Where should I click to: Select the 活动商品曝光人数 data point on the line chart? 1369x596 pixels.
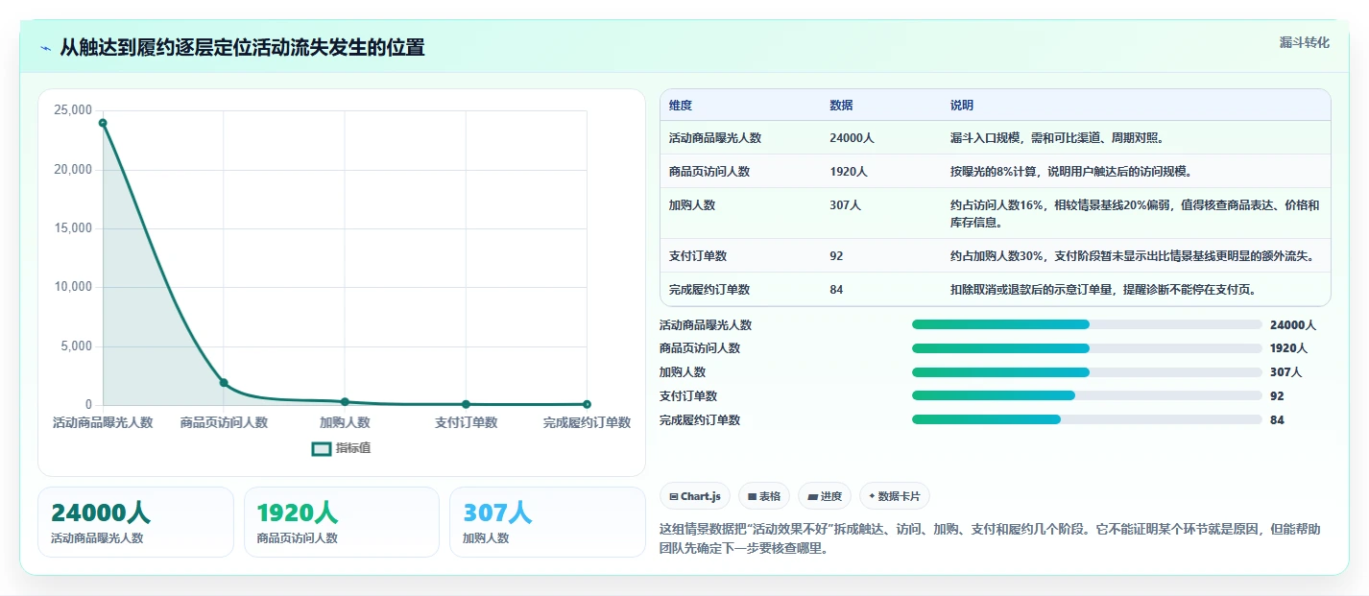[103, 123]
